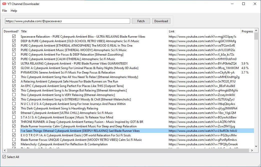
Task: Click link ending in X_bSa_kcT2s
Action: tap(201, 55)
